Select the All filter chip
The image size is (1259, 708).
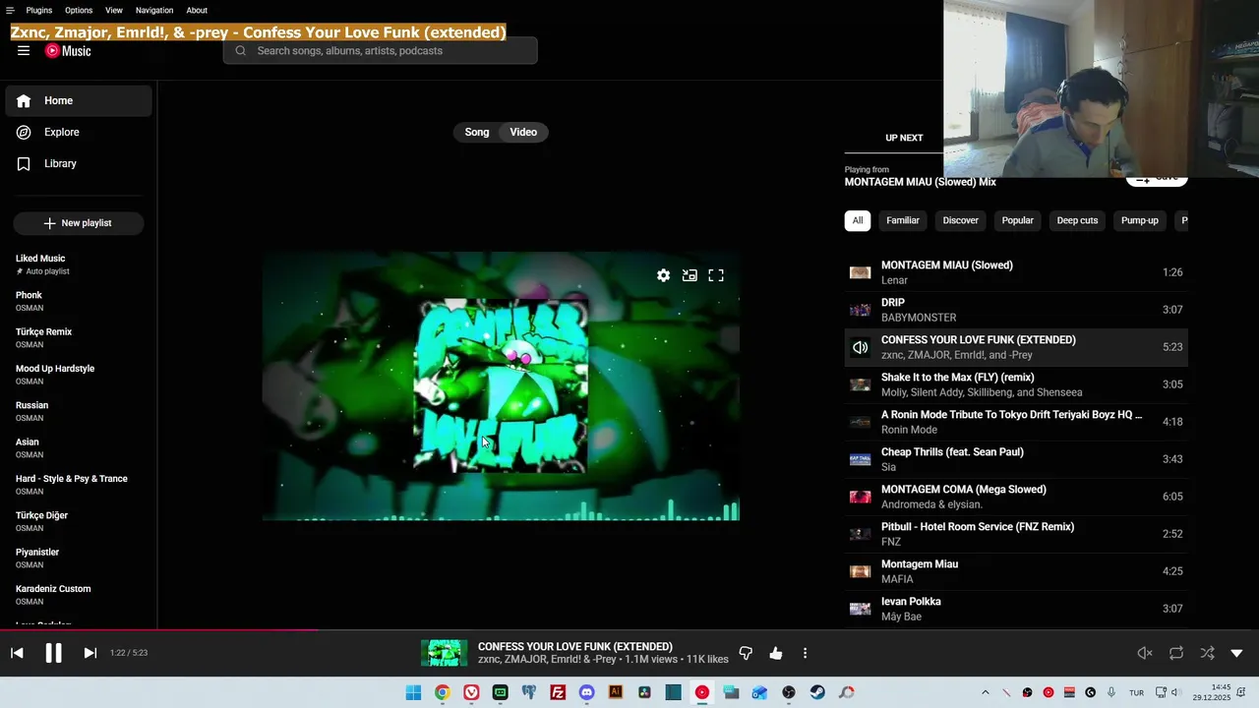click(x=858, y=220)
